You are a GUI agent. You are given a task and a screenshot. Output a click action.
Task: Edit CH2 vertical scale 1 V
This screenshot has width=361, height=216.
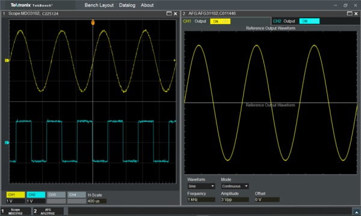point(36,201)
